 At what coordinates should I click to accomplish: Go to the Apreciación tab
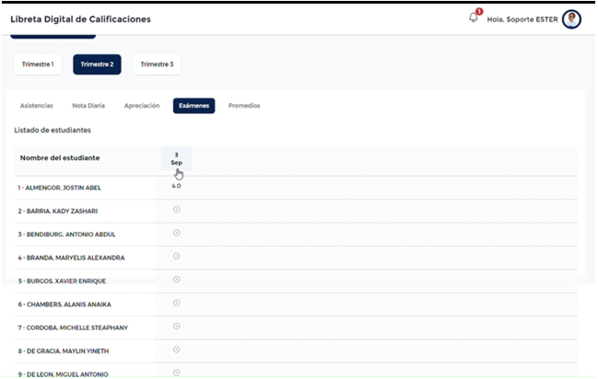click(x=142, y=106)
